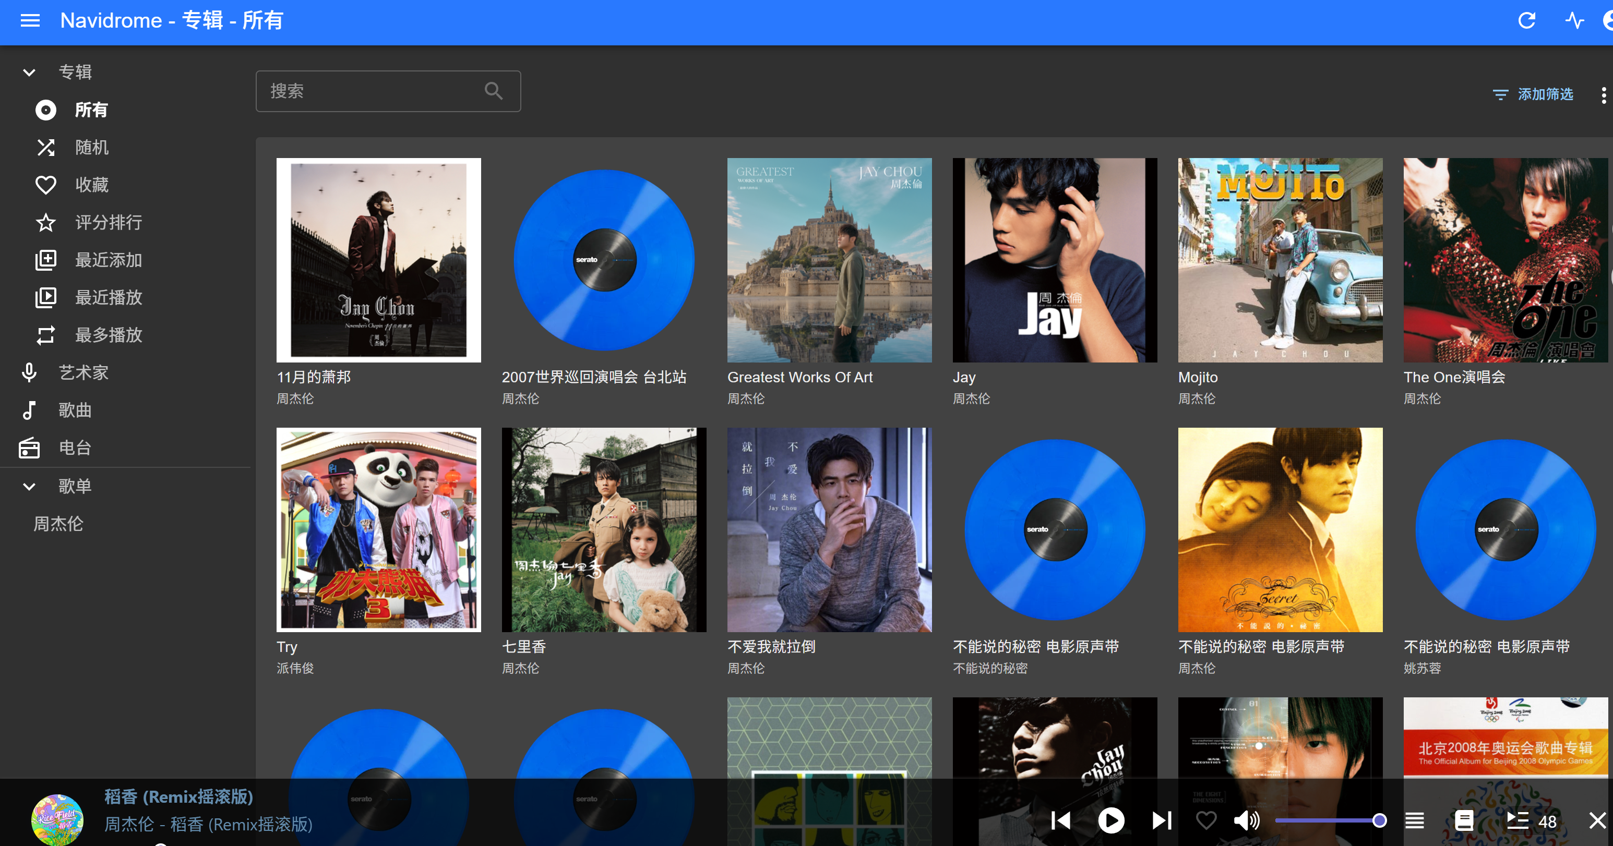
Task: Click artist 不能说的秘密 under soundtrack album
Action: (990, 668)
